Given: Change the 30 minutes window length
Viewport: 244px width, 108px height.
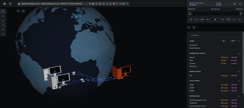Looking at the screenshot, I should tap(215, 9).
